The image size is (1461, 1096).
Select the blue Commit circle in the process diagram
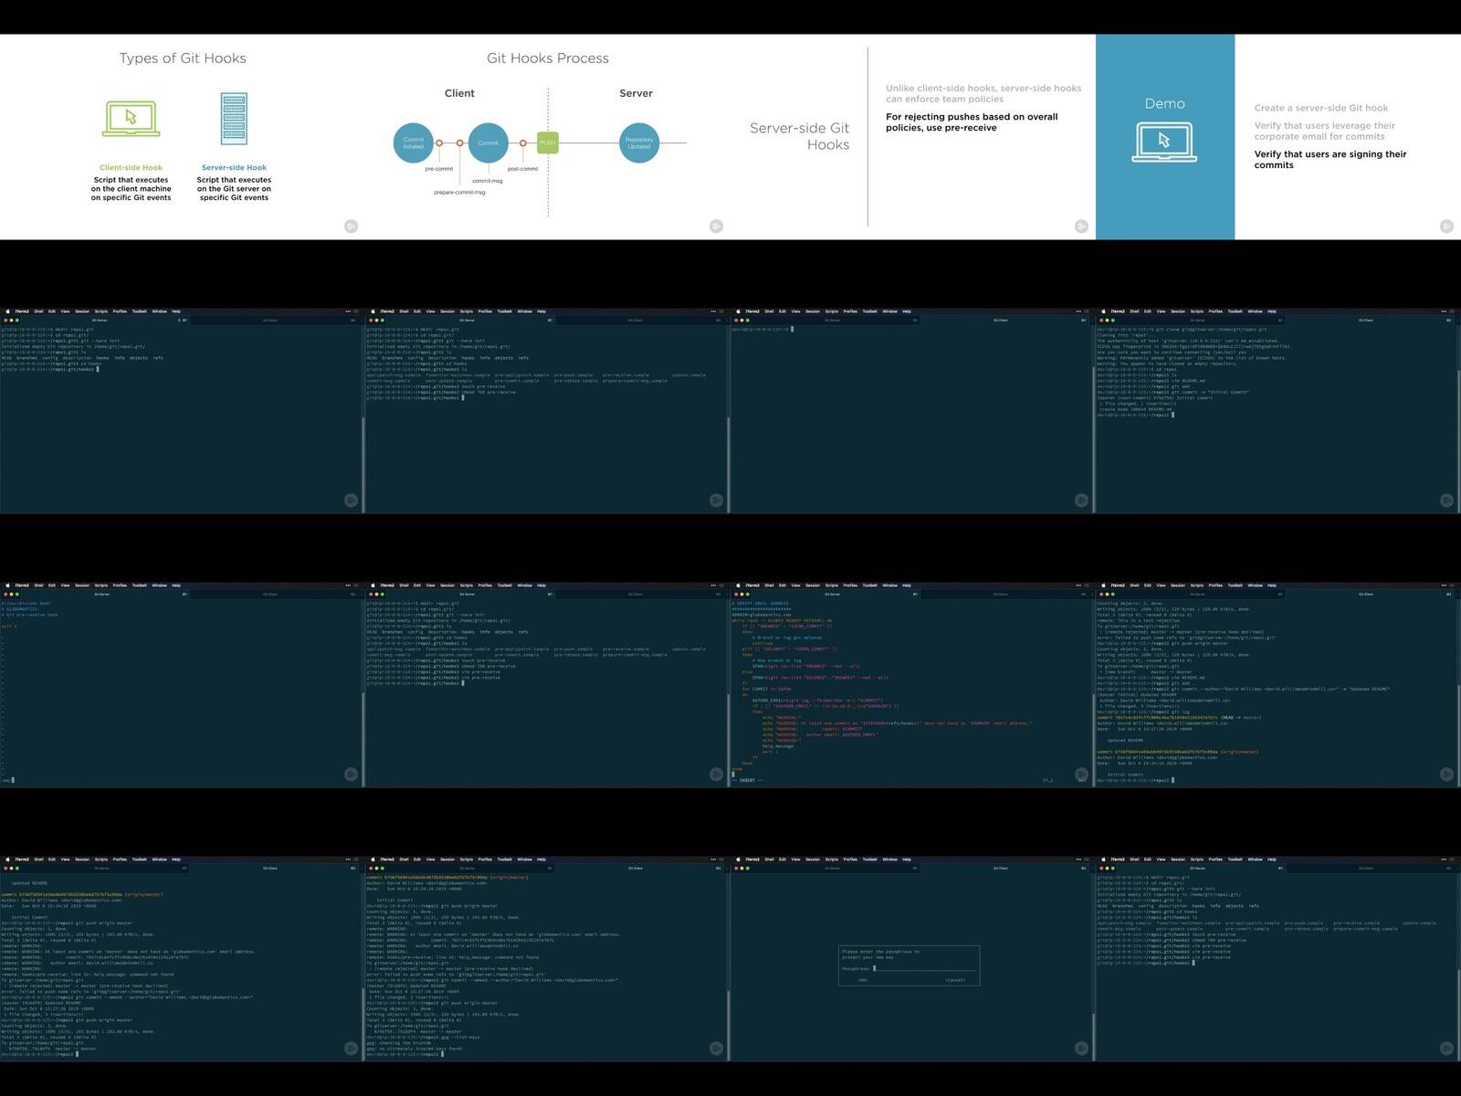coord(489,142)
